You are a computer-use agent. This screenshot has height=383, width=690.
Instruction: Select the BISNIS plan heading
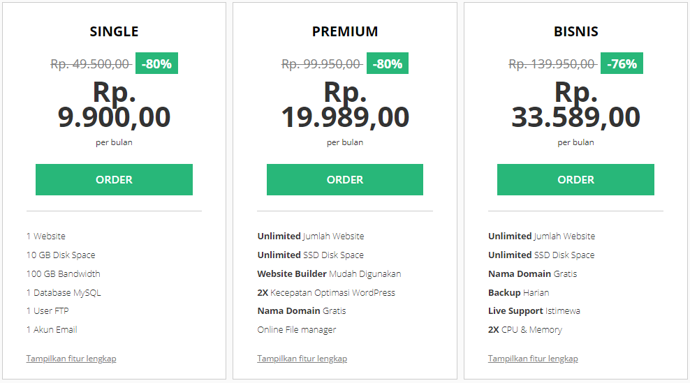(575, 31)
